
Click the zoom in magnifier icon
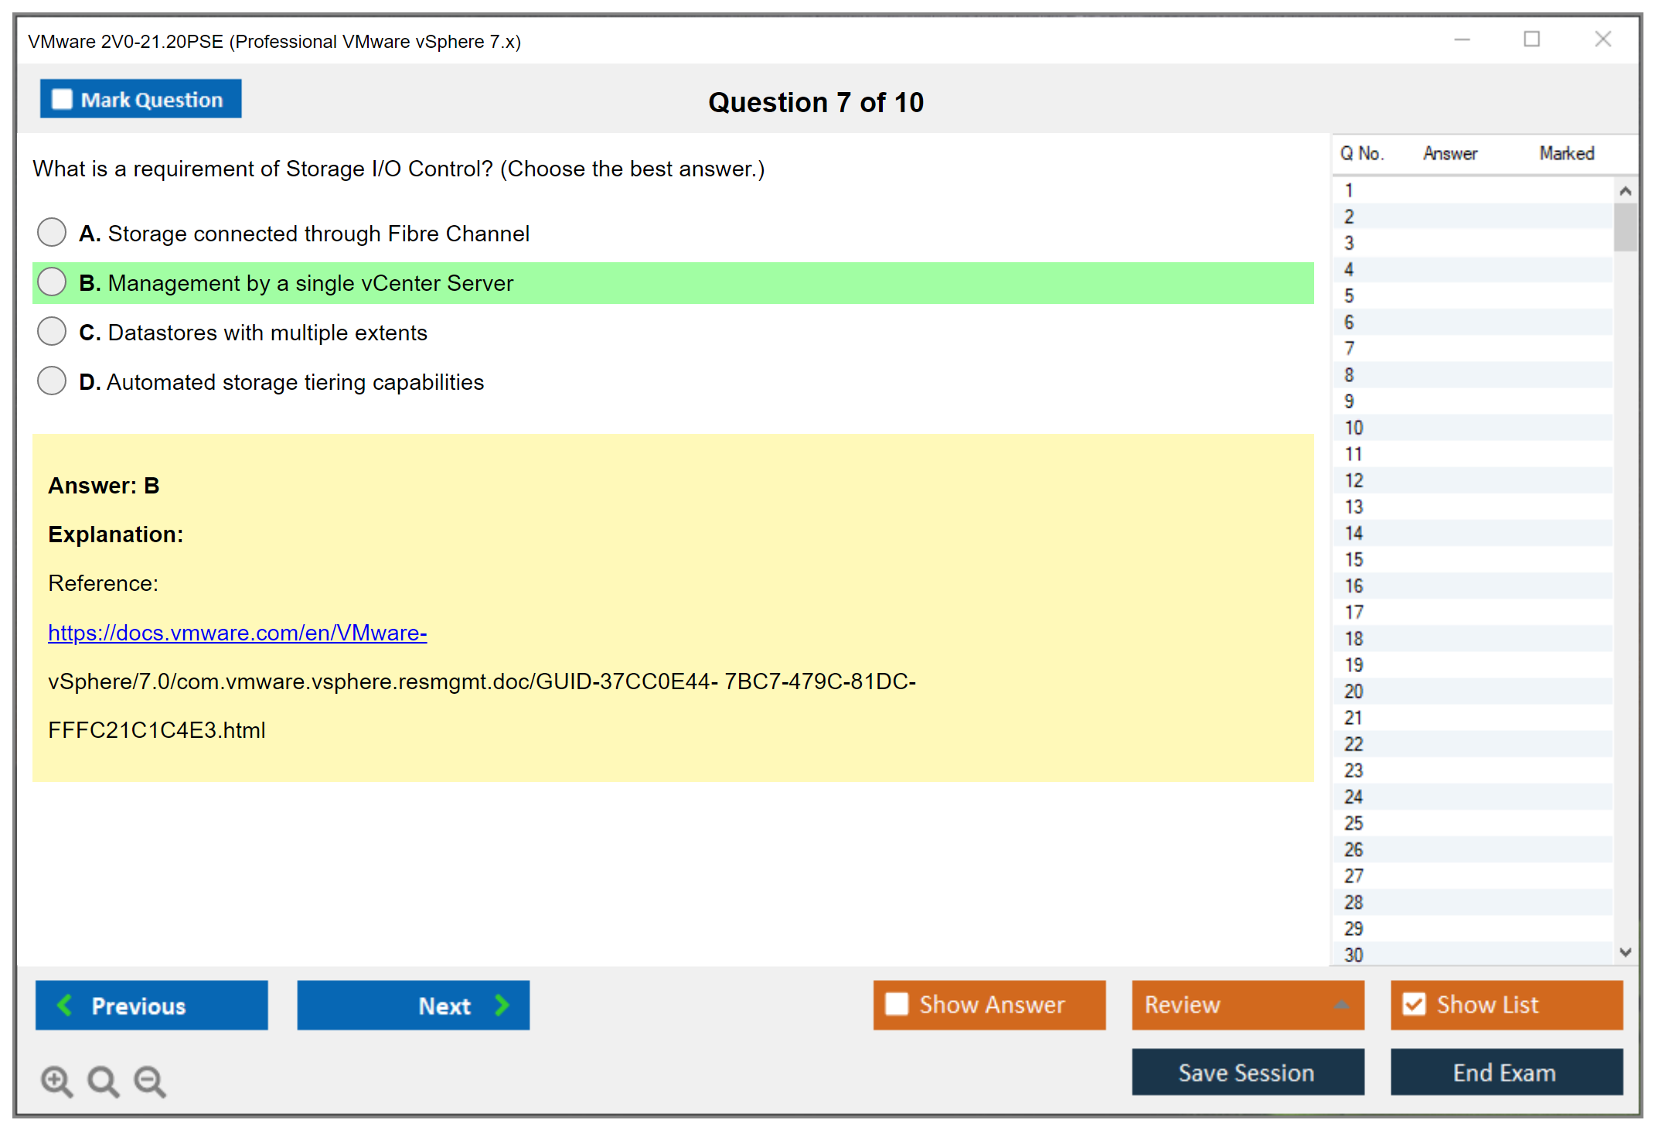point(56,1081)
